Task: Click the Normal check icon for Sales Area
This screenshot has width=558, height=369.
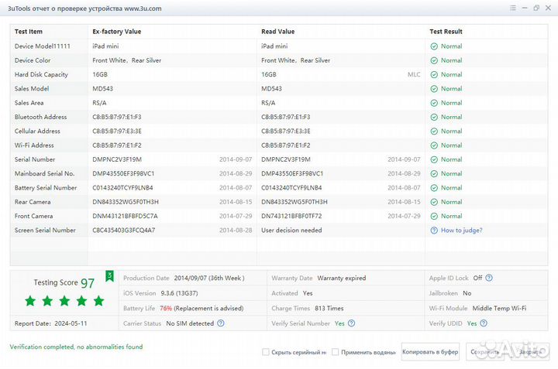Action: coord(434,103)
